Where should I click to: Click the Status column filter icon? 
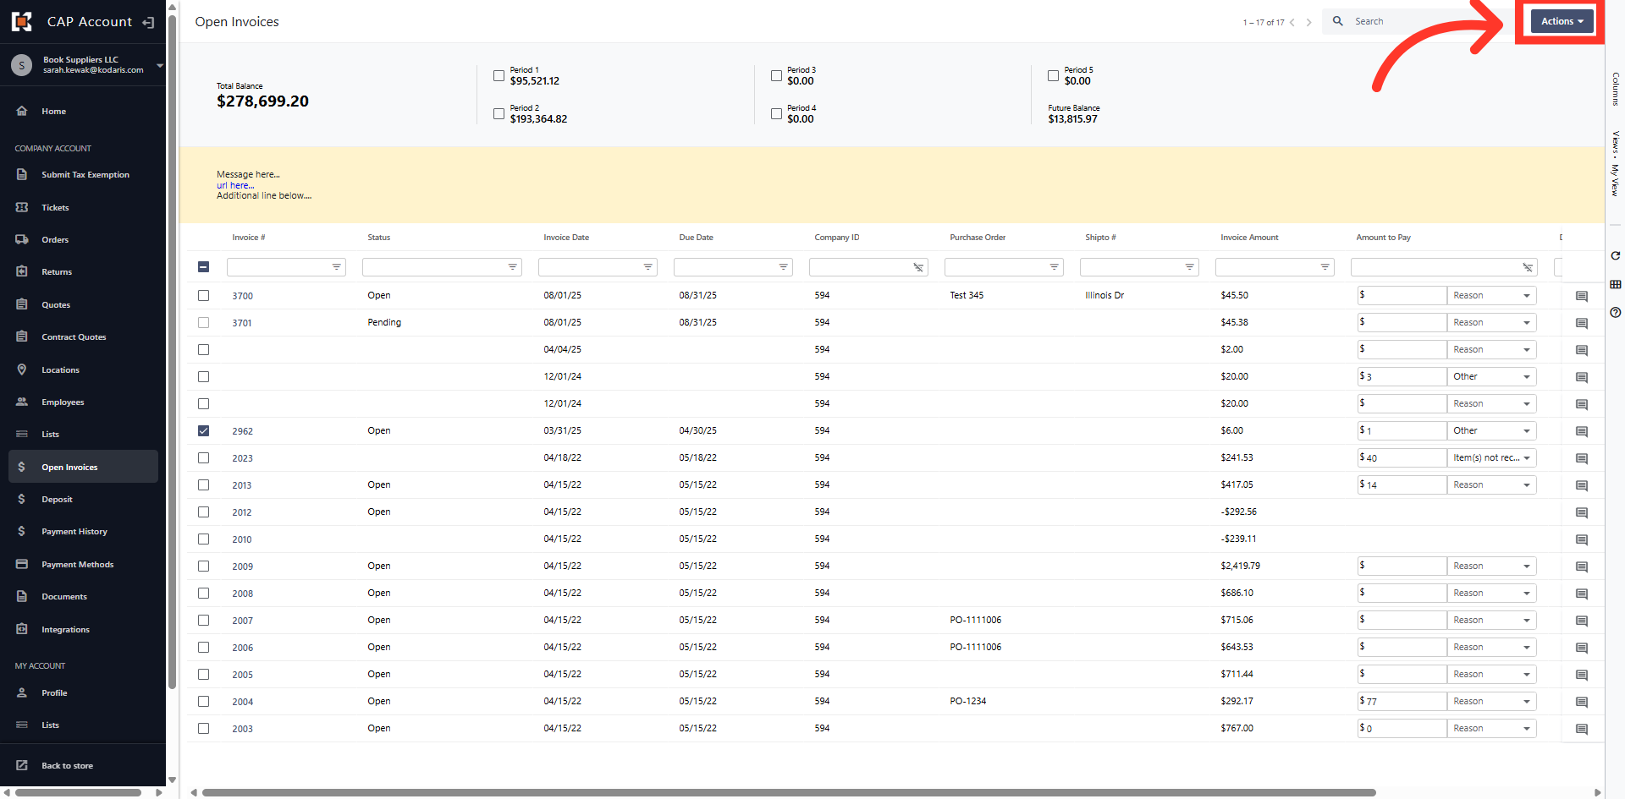pyautogui.click(x=512, y=267)
